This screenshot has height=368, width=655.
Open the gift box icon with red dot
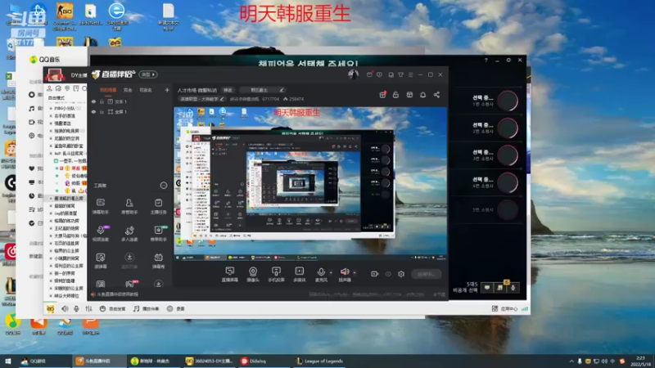point(382,95)
